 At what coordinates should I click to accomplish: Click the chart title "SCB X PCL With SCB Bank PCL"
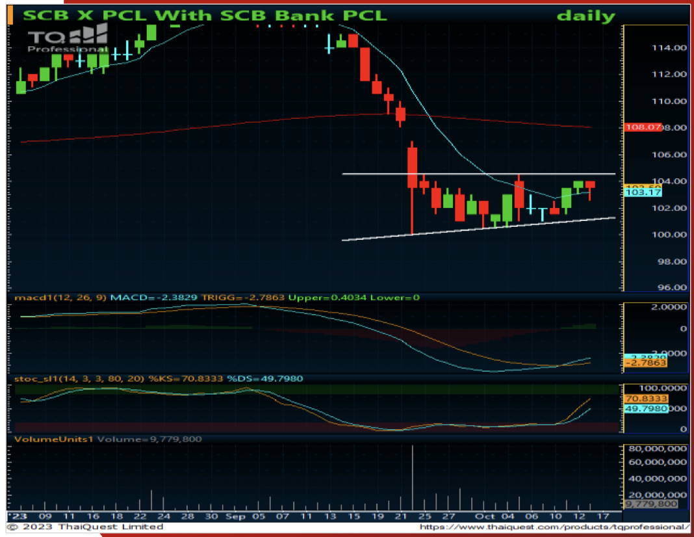[x=205, y=16]
